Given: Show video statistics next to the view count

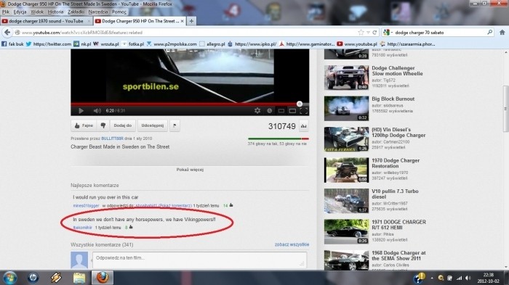Looking at the screenshot, I should tap(303, 126).
